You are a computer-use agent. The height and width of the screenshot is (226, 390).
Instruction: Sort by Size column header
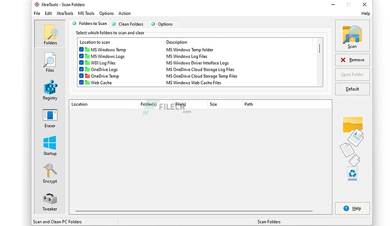point(225,104)
